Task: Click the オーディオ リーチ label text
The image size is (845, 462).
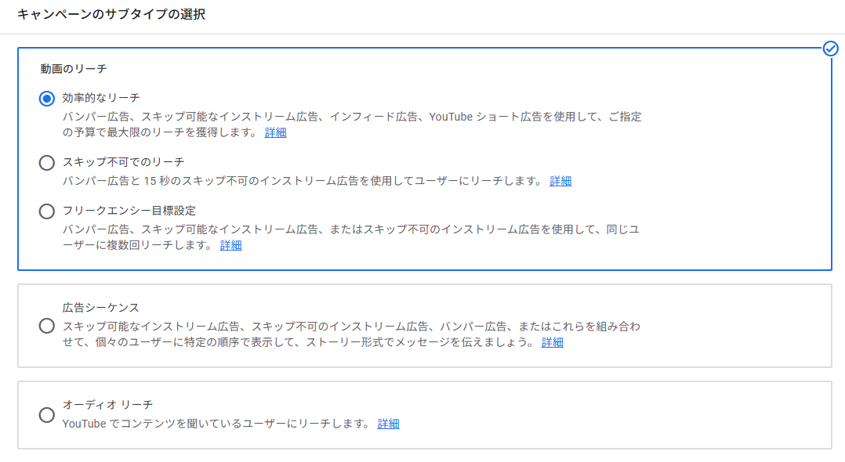Action: 108,404
